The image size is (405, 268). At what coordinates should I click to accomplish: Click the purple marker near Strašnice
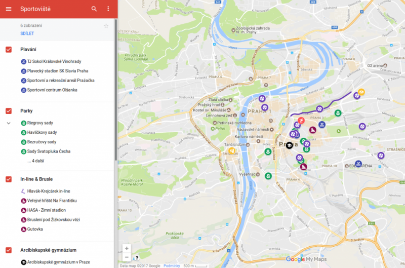[381, 156]
